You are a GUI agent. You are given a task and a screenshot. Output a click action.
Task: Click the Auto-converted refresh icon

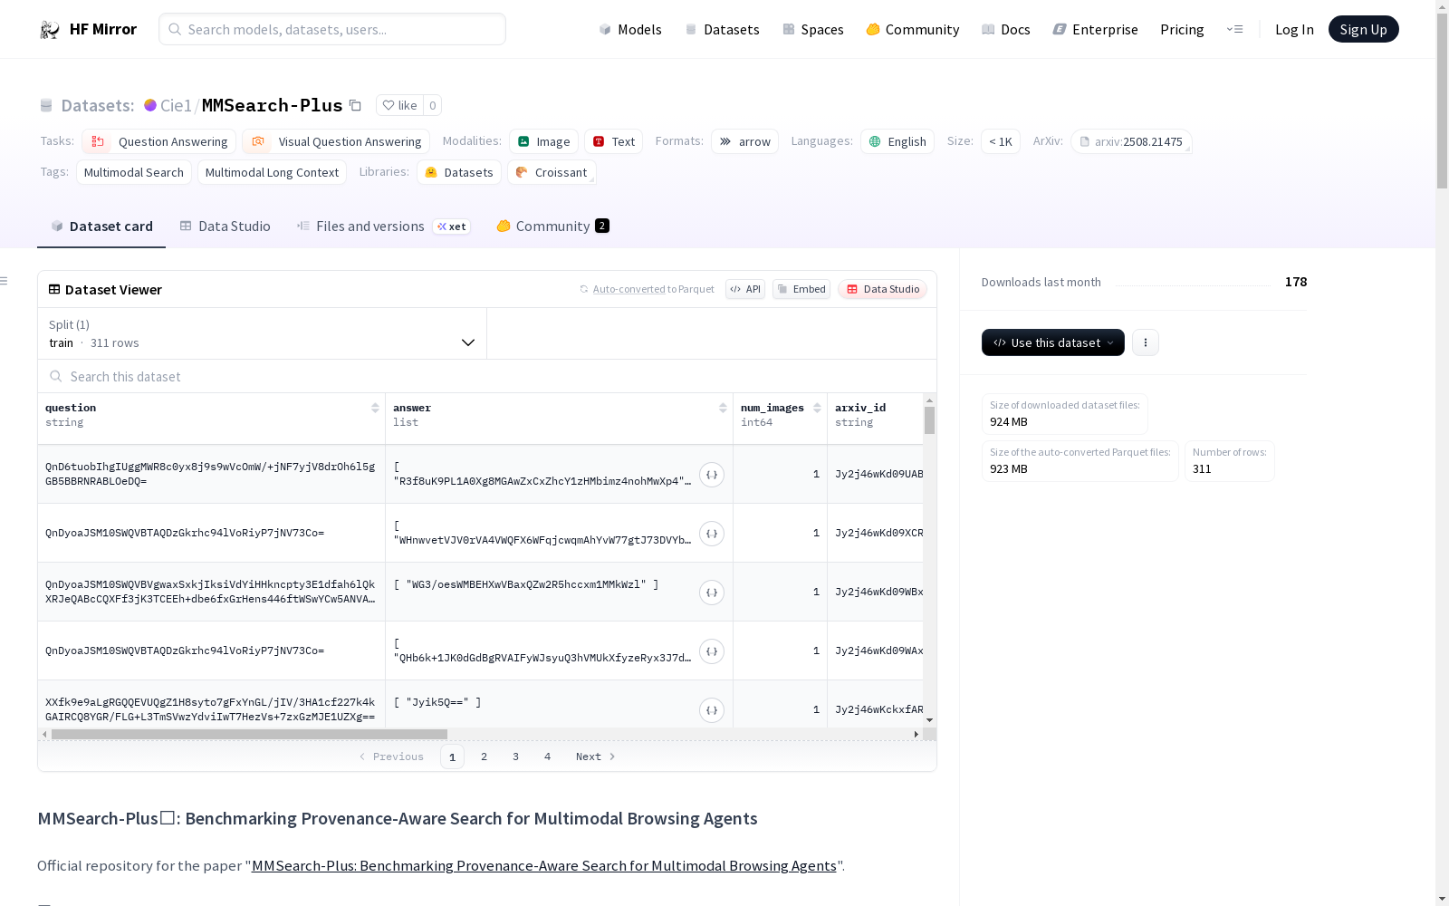point(584,289)
